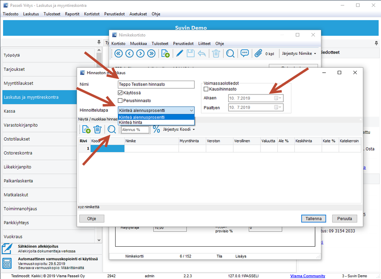Add new item card in Nimikekortisto toolbar
381x279 pixels.
pos(165,53)
